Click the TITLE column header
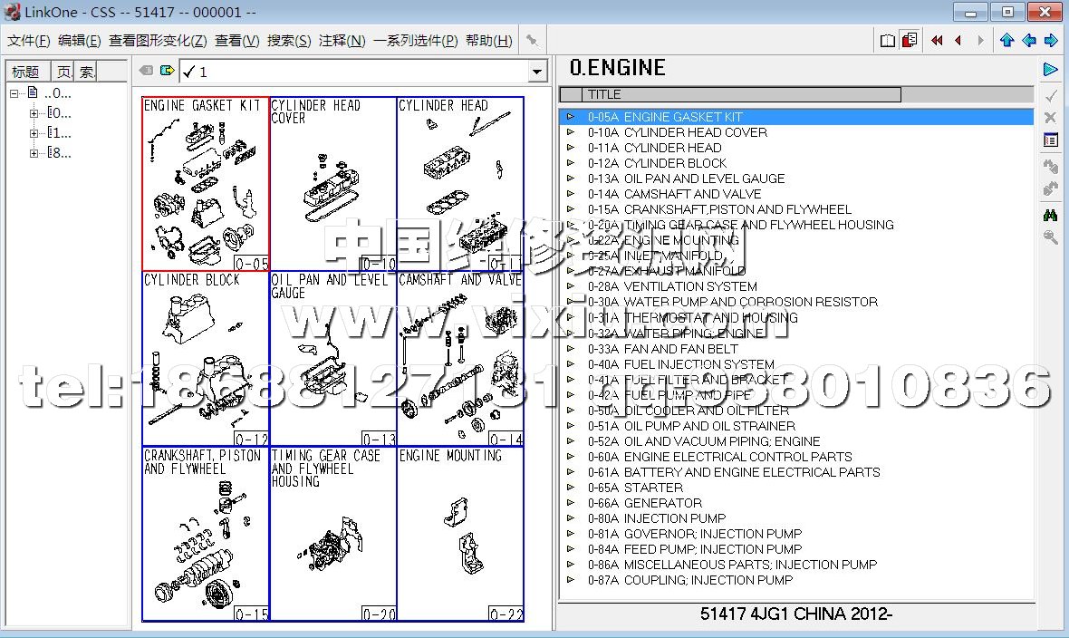This screenshot has height=638, width=1069. 729,94
